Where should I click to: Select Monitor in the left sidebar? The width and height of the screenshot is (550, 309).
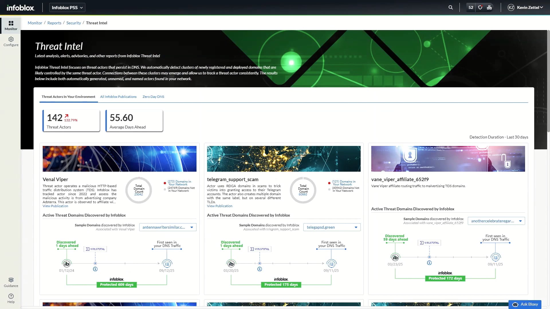coord(11,25)
